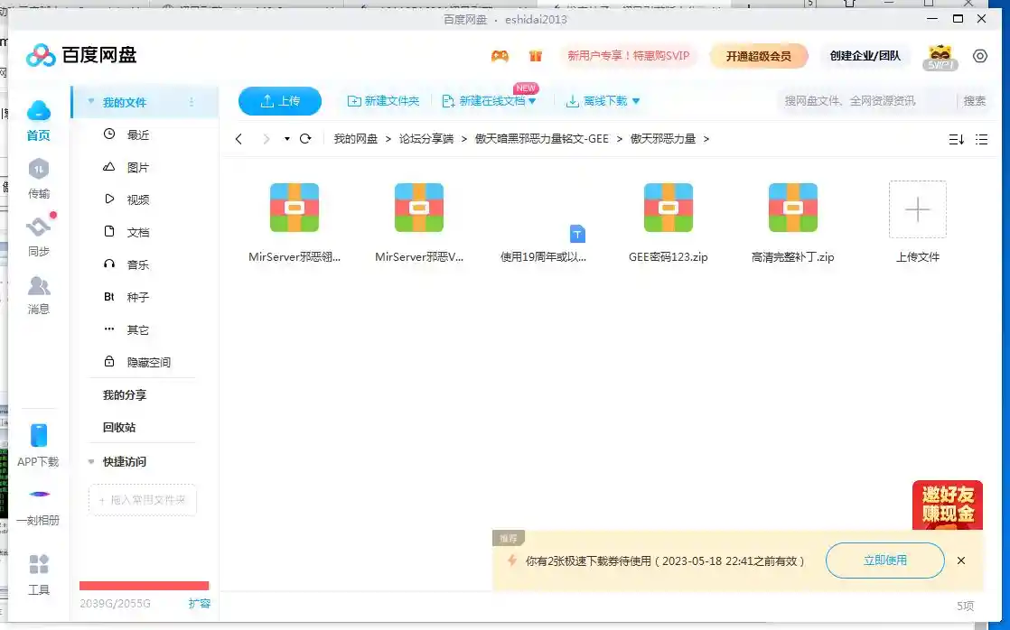Click the game controller icon in header

(500, 56)
